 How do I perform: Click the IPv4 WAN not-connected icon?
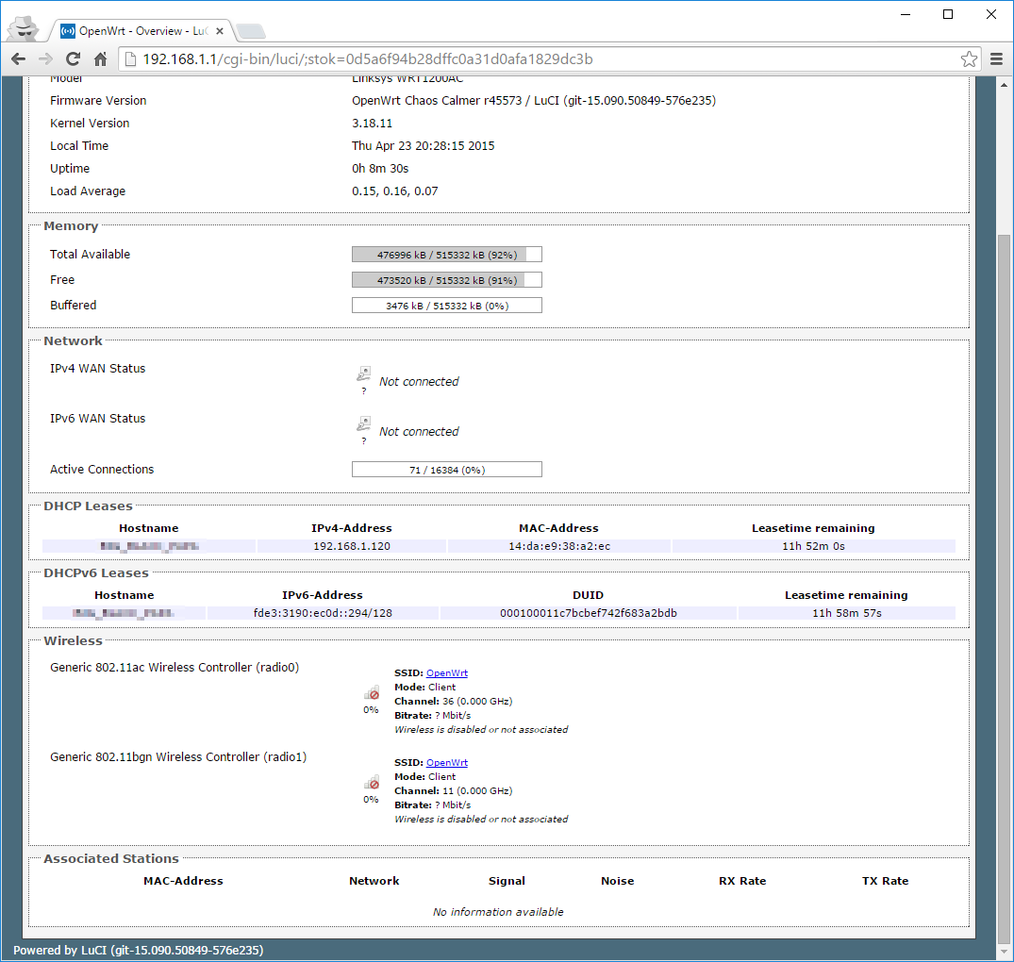364,374
